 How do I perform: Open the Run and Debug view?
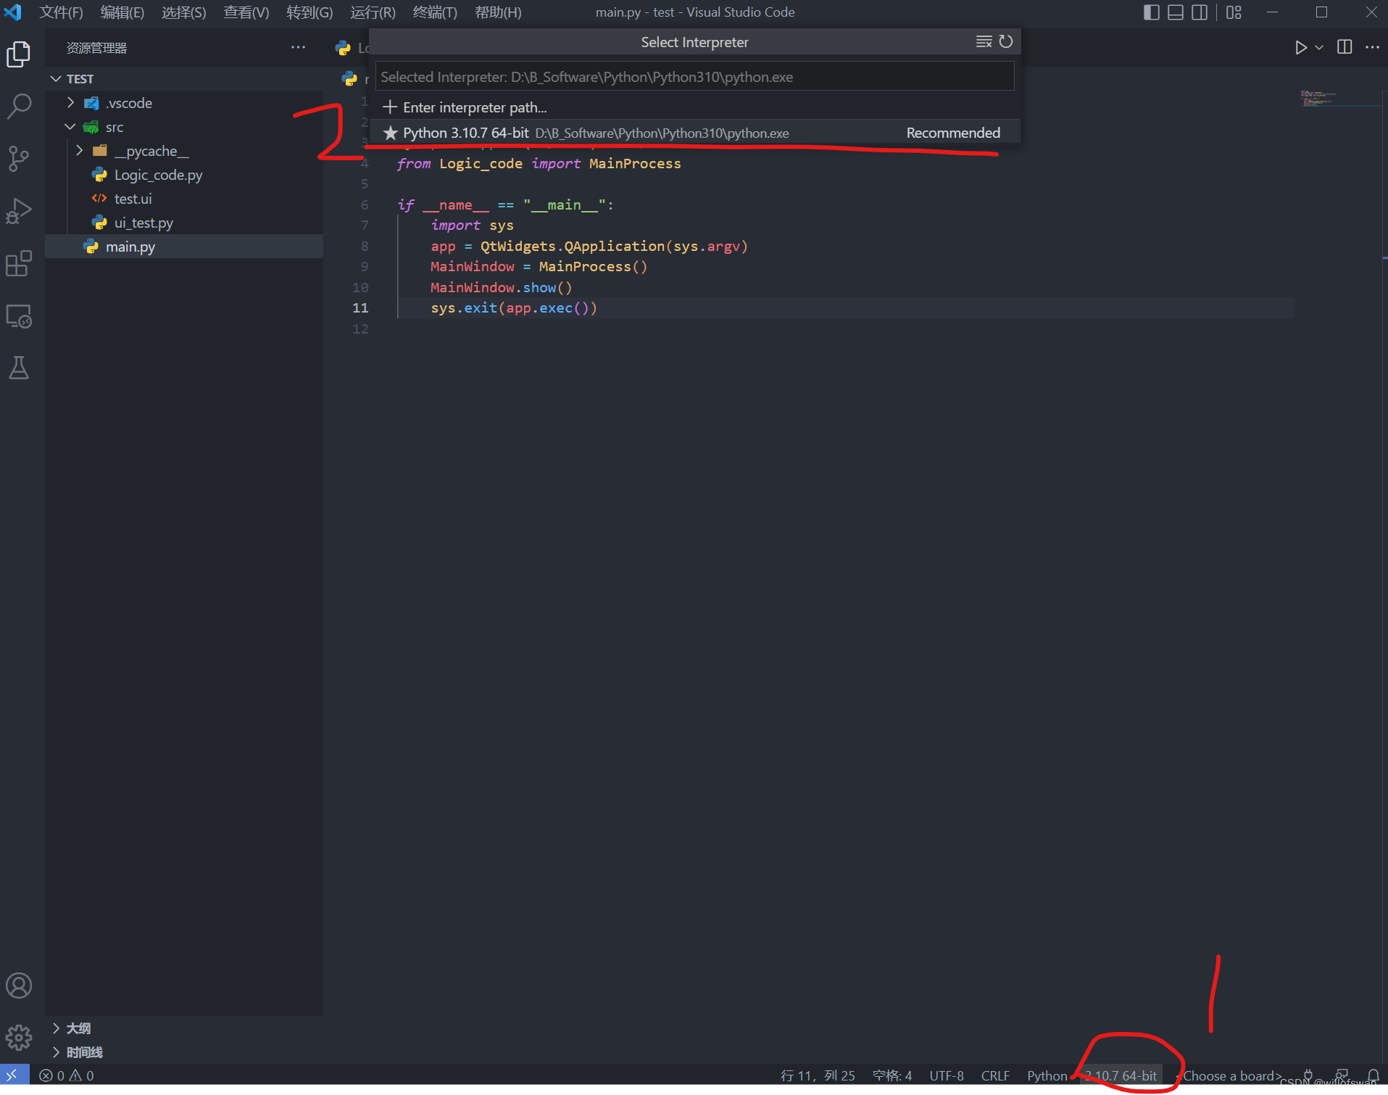coord(19,211)
